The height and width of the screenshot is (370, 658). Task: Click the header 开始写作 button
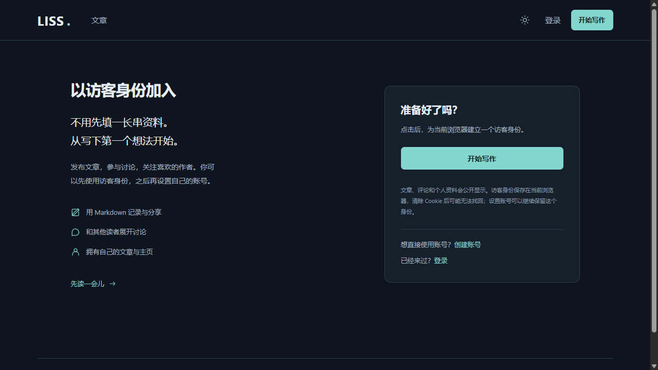pyautogui.click(x=592, y=20)
